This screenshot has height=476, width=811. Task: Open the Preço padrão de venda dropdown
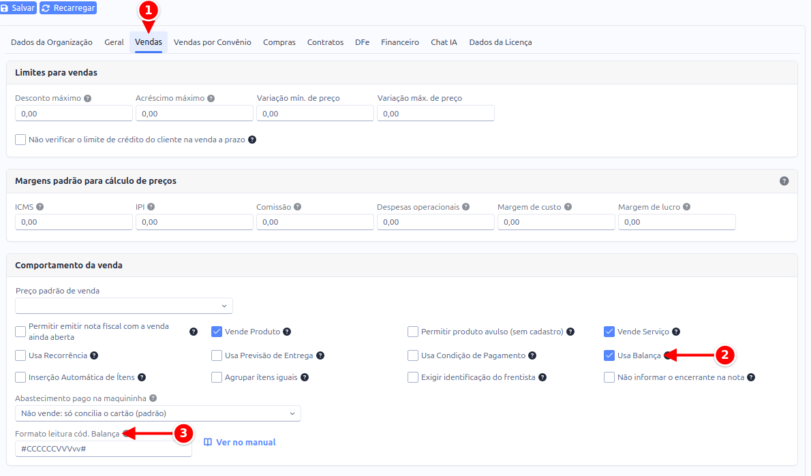(x=124, y=306)
